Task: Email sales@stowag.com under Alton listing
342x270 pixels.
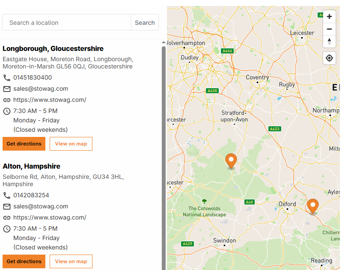Action: pos(41,207)
